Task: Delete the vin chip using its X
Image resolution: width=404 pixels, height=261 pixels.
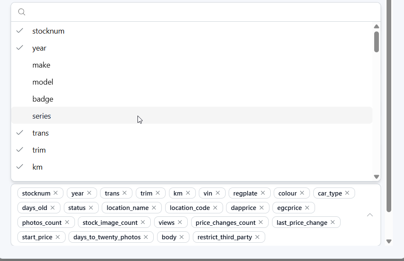Action: coord(218,193)
